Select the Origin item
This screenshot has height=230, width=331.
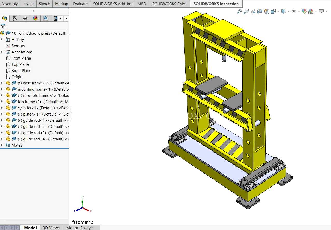17,77
